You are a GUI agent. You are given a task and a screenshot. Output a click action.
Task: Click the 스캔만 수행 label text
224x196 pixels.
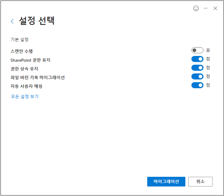pos(22,51)
